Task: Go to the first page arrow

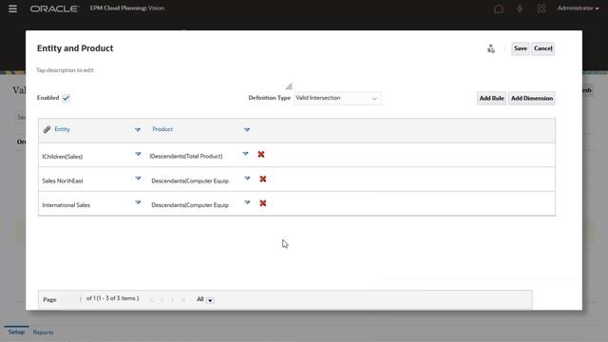Action: pos(152,299)
